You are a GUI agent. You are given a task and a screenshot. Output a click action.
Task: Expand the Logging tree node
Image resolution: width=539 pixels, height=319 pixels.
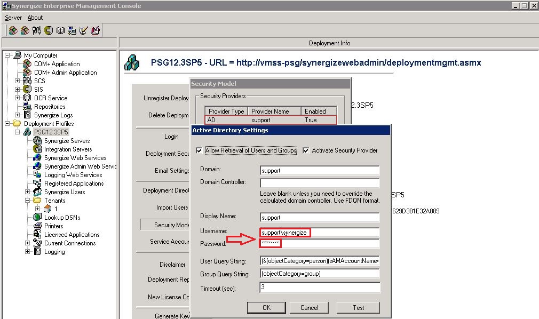pyautogui.click(x=28, y=252)
